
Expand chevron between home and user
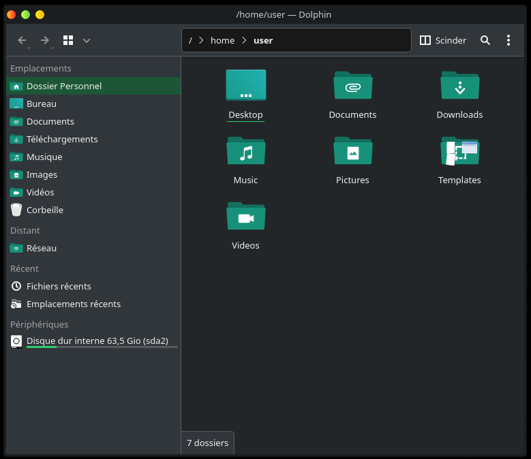244,40
